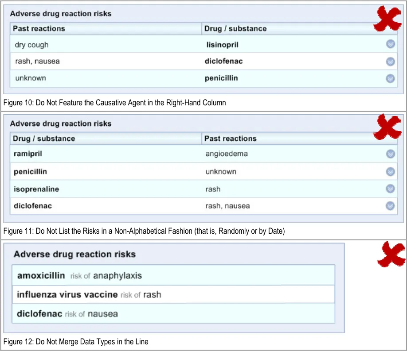Select the influenza virus vaccine row
This screenshot has width=407, height=351.
point(173,294)
